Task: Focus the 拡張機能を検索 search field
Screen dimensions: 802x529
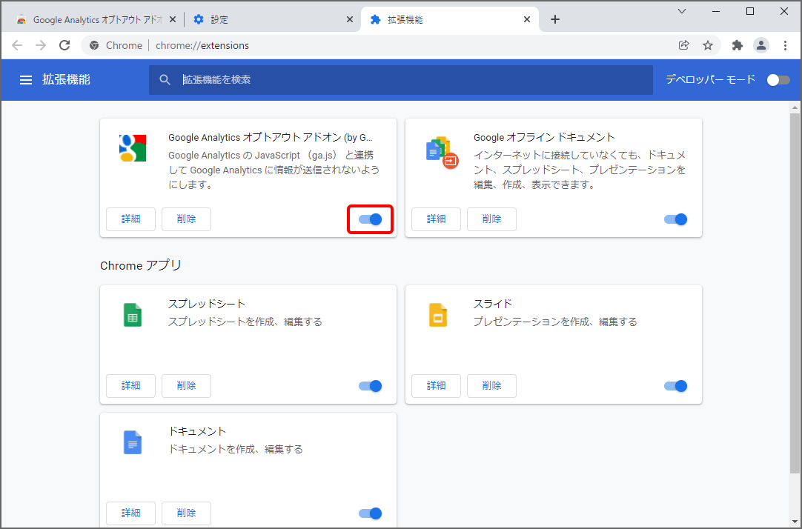Action: pyautogui.click(x=401, y=80)
